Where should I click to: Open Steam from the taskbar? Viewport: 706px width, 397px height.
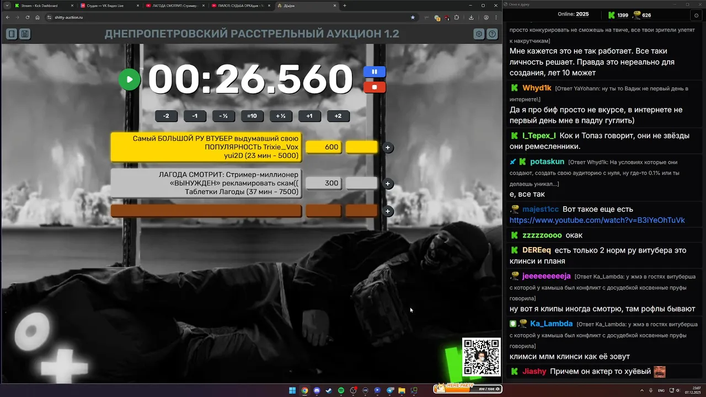pos(329,390)
